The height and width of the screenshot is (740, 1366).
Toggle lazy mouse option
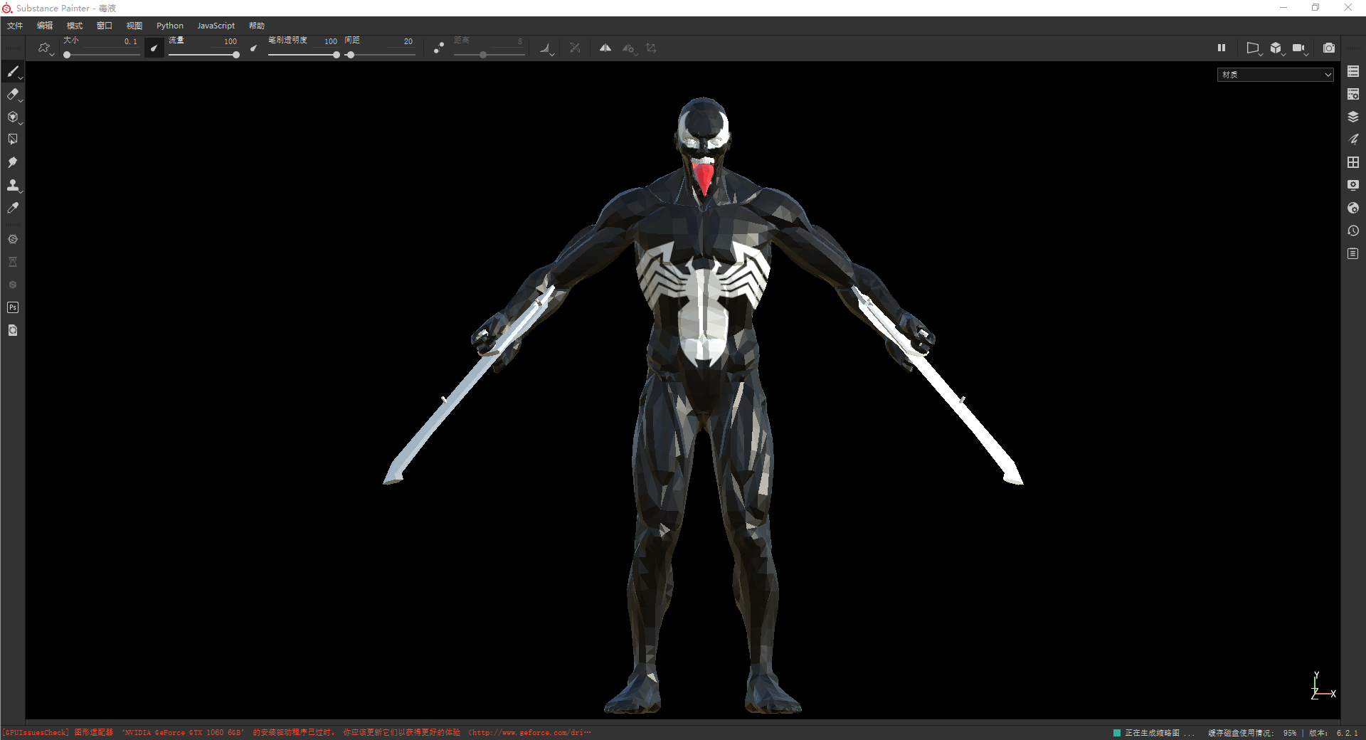(439, 48)
